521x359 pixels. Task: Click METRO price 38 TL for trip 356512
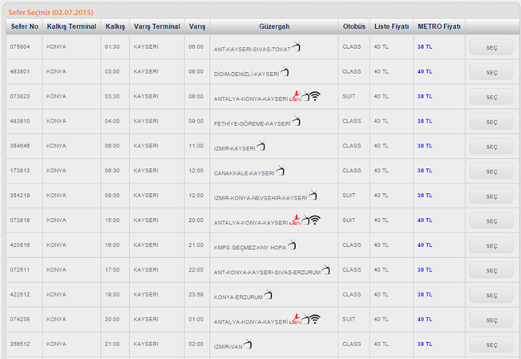[425, 344]
